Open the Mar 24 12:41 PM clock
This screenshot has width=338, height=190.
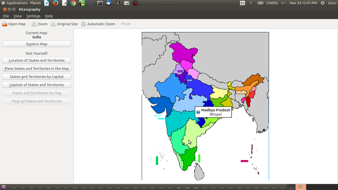coord(303,3)
